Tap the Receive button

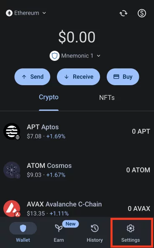pos(78,77)
